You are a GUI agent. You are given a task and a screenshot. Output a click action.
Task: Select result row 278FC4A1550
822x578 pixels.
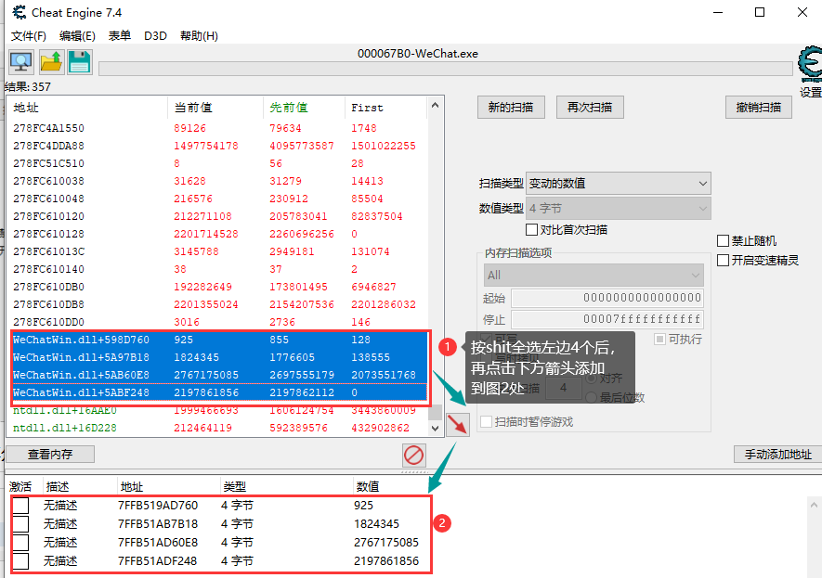pos(217,128)
